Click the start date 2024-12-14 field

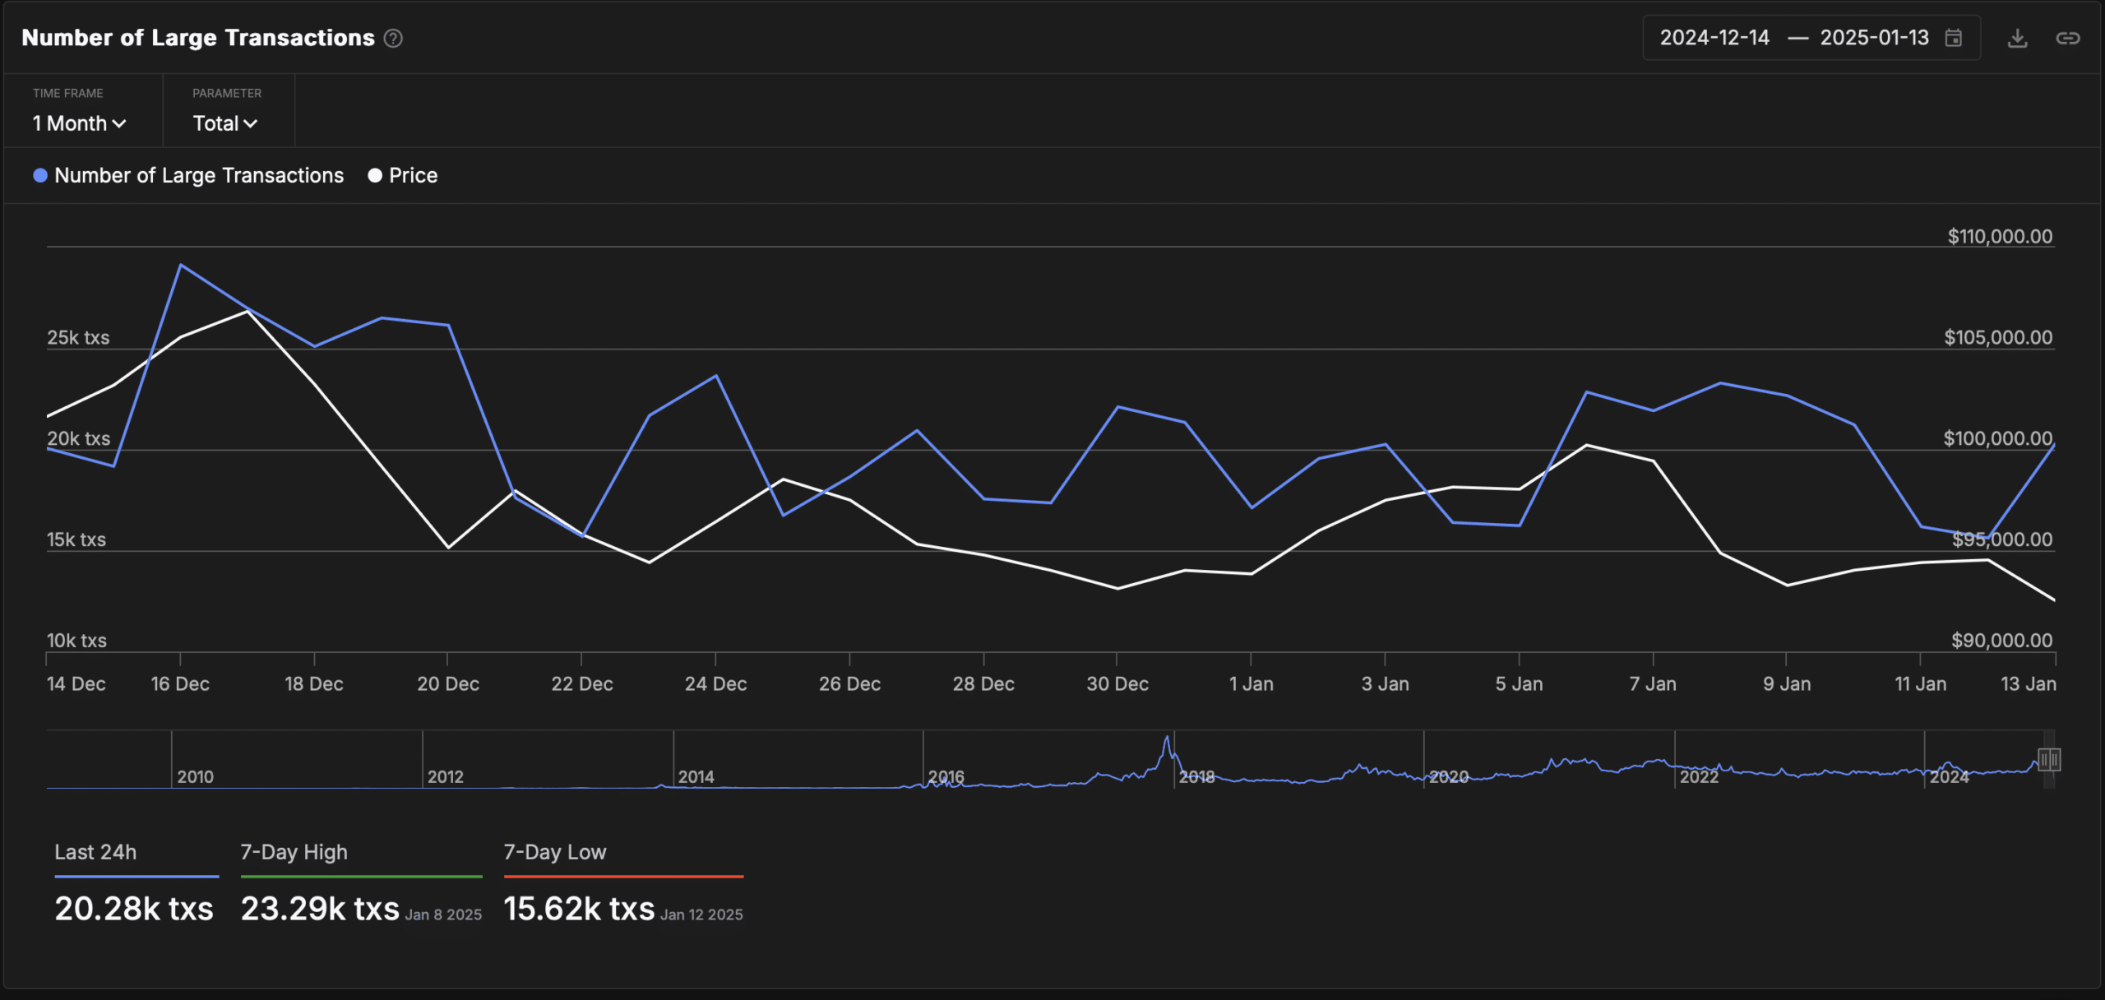point(1714,38)
